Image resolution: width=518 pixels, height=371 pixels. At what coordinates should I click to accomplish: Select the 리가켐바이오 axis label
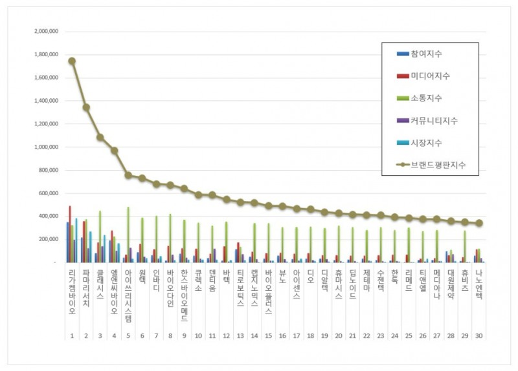click(72, 291)
